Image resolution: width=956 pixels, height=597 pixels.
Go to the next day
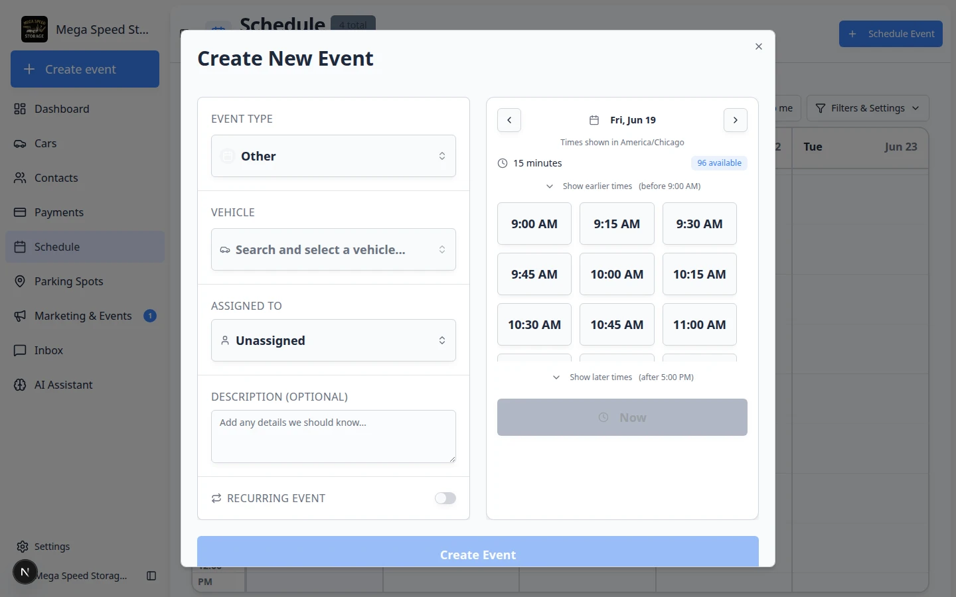736,120
